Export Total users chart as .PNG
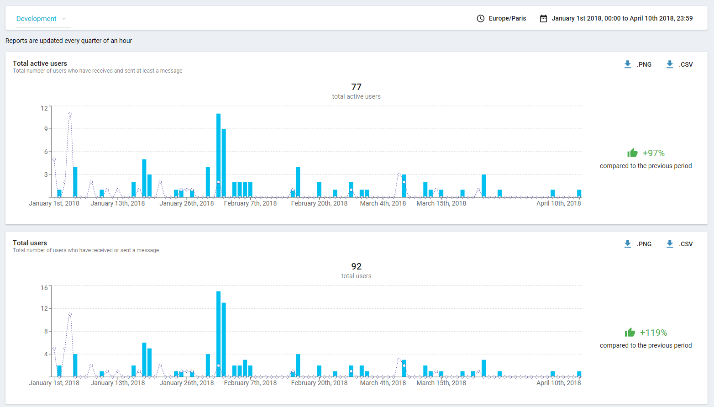 (x=644, y=244)
